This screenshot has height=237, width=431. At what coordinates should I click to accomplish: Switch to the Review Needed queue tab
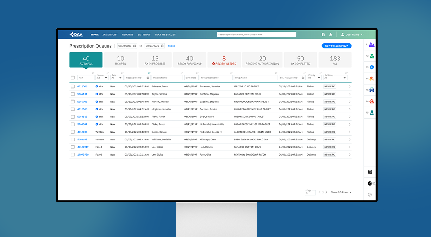coord(224,60)
